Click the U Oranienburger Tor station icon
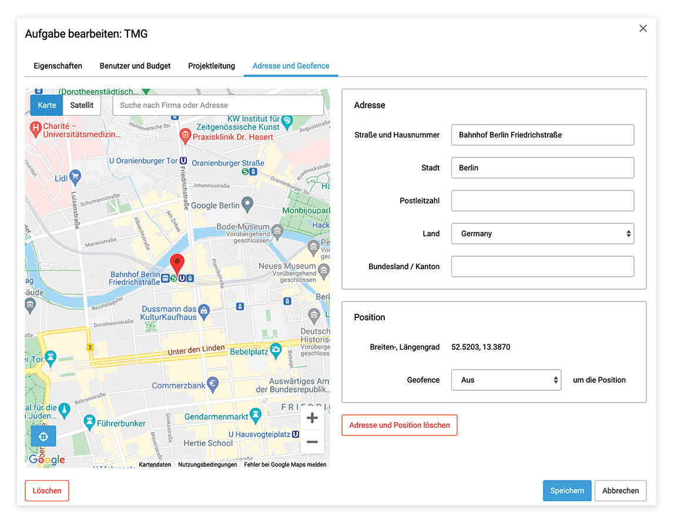The width and height of the screenshot is (674, 523). pyautogui.click(x=183, y=161)
